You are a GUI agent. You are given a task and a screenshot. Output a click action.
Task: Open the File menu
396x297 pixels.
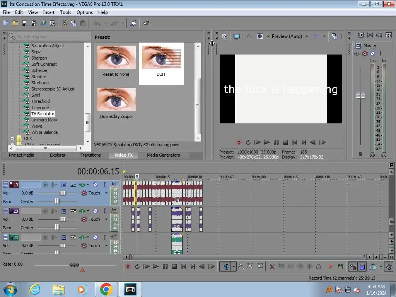coord(6,12)
